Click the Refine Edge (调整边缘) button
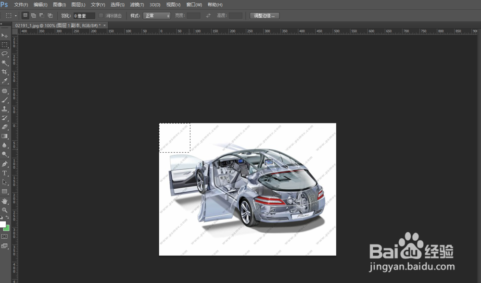Viewport: 481px width, 283px height. click(x=265, y=16)
